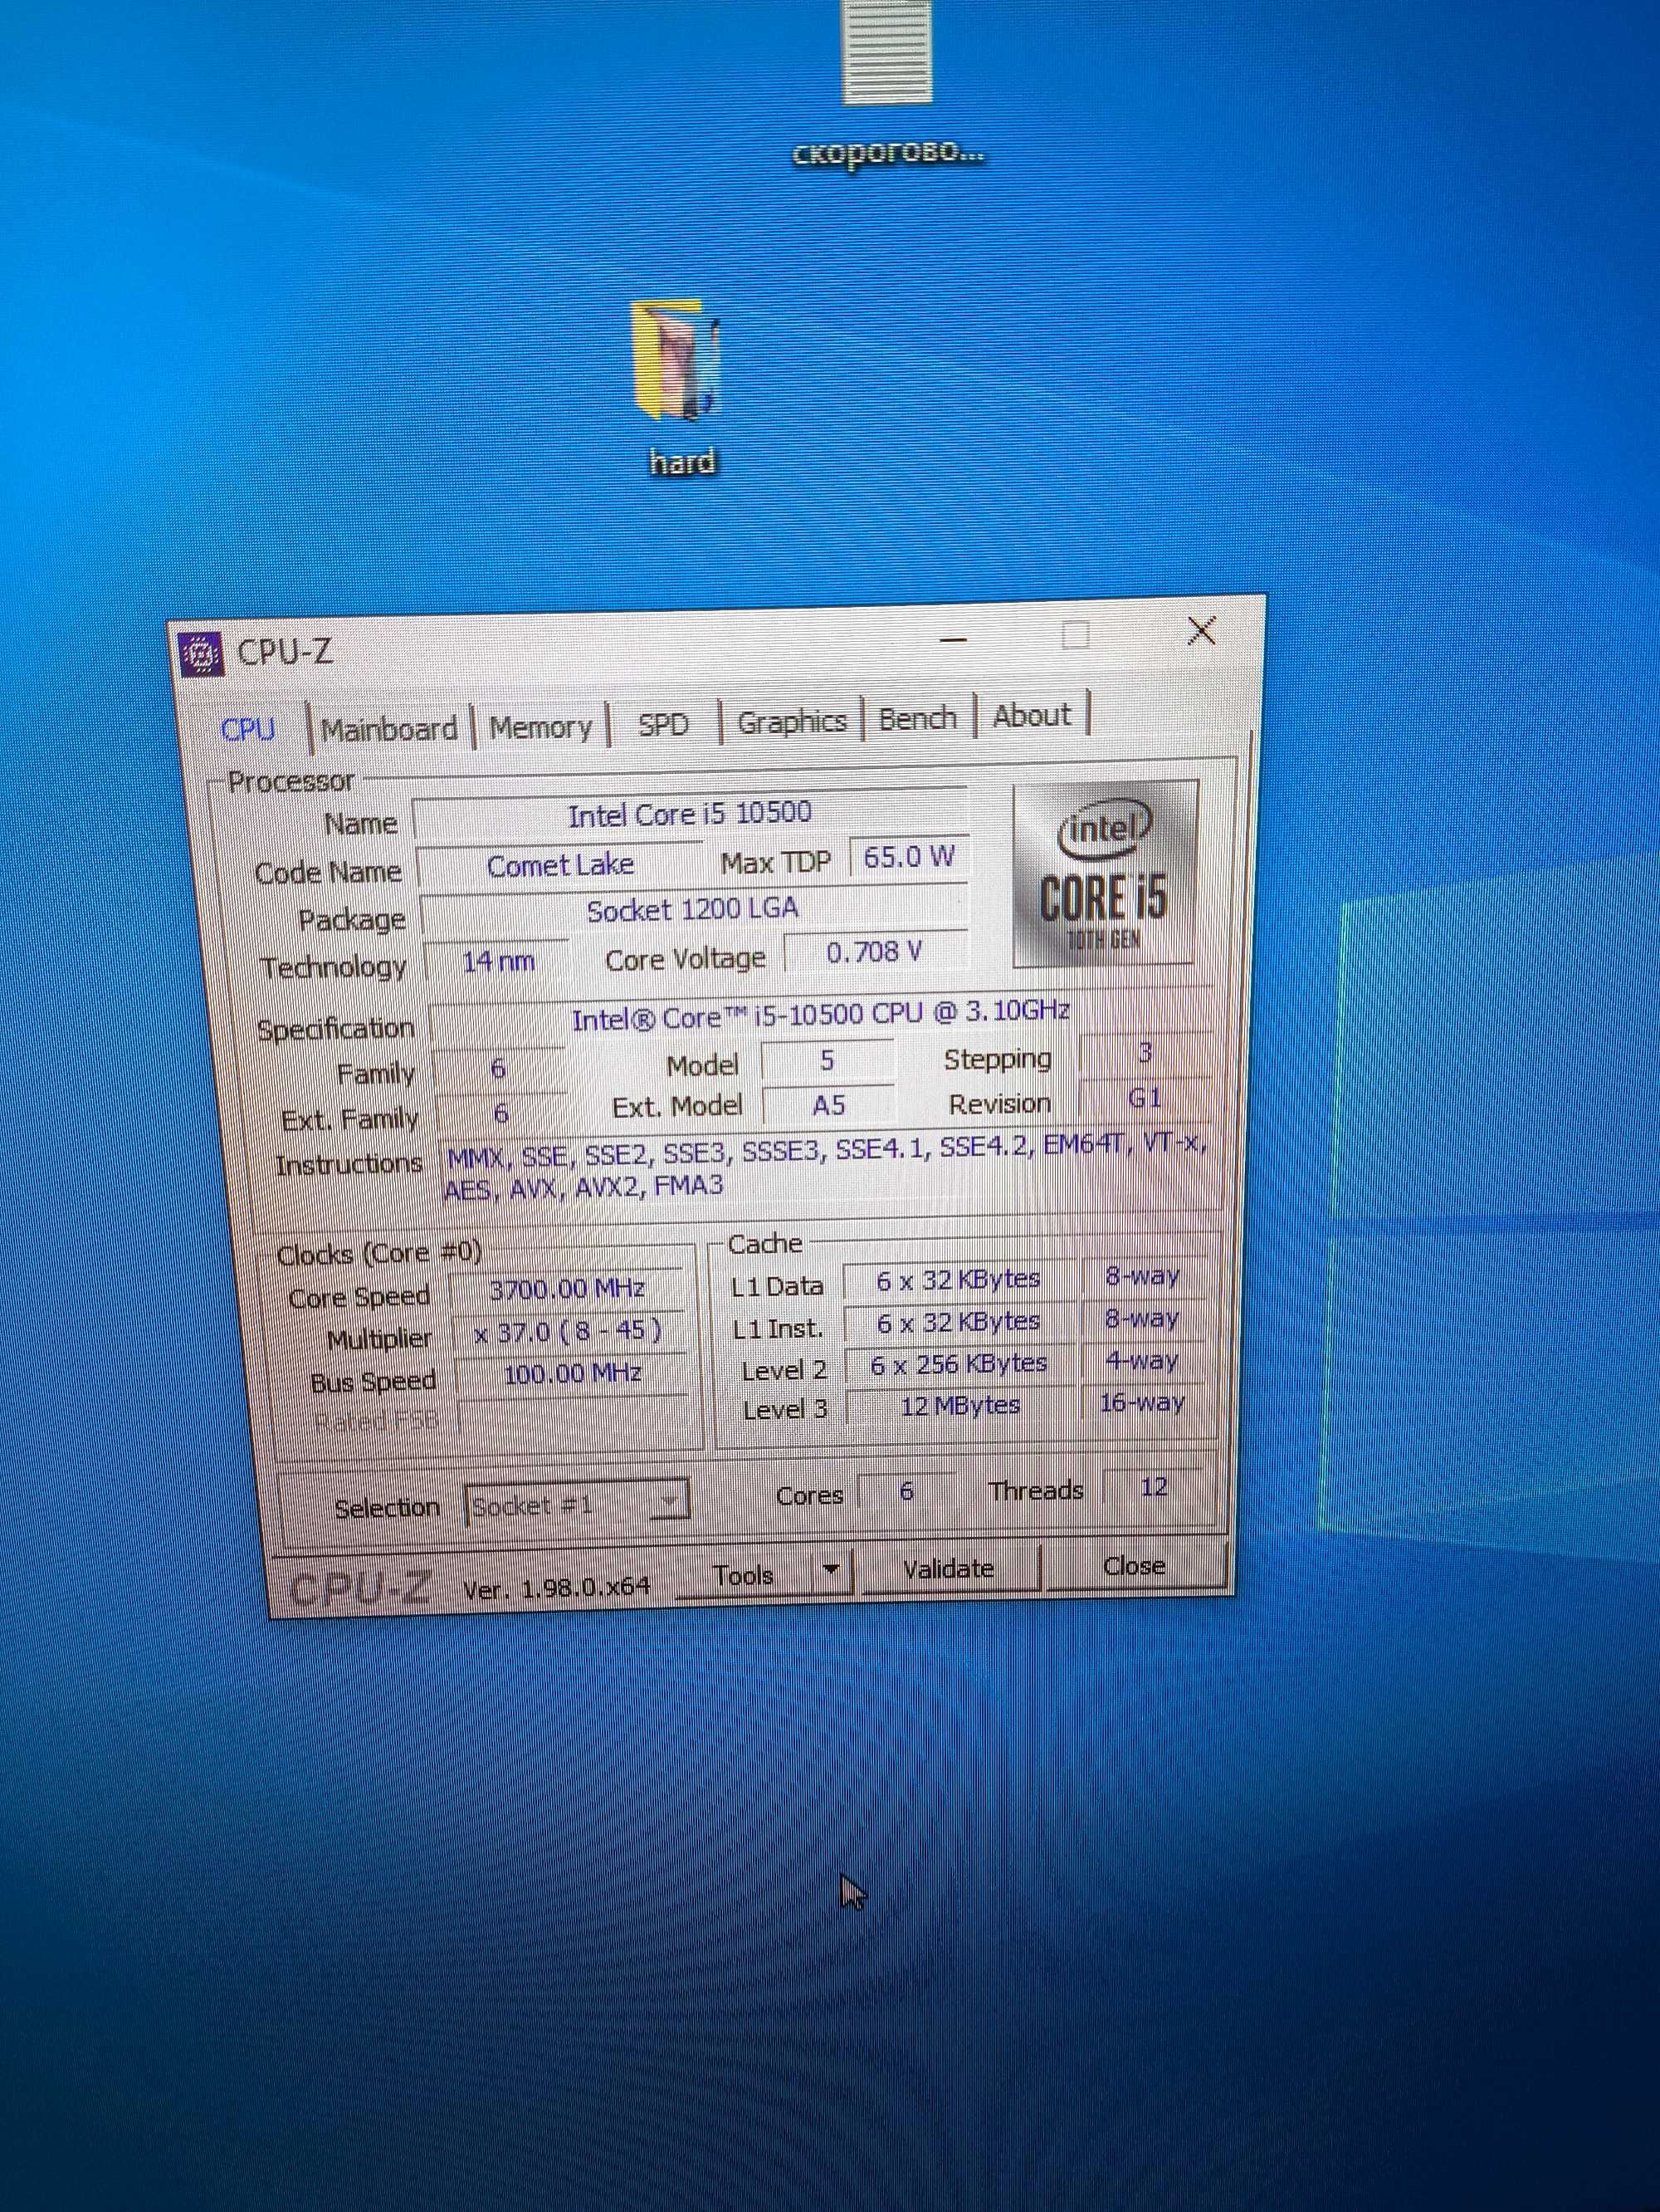The image size is (1660, 2212).
Task: Open the Tools dropdown arrow
Action: pos(829,1570)
